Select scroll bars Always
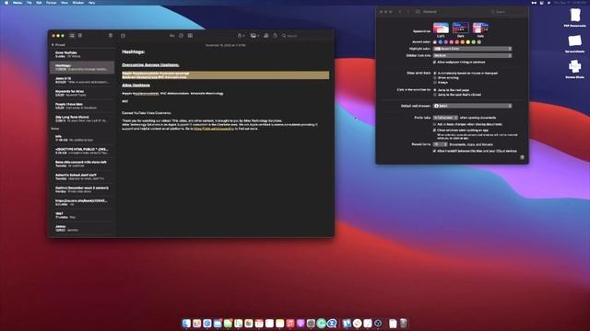The image size is (590, 331). pyautogui.click(x=435, y=82)
